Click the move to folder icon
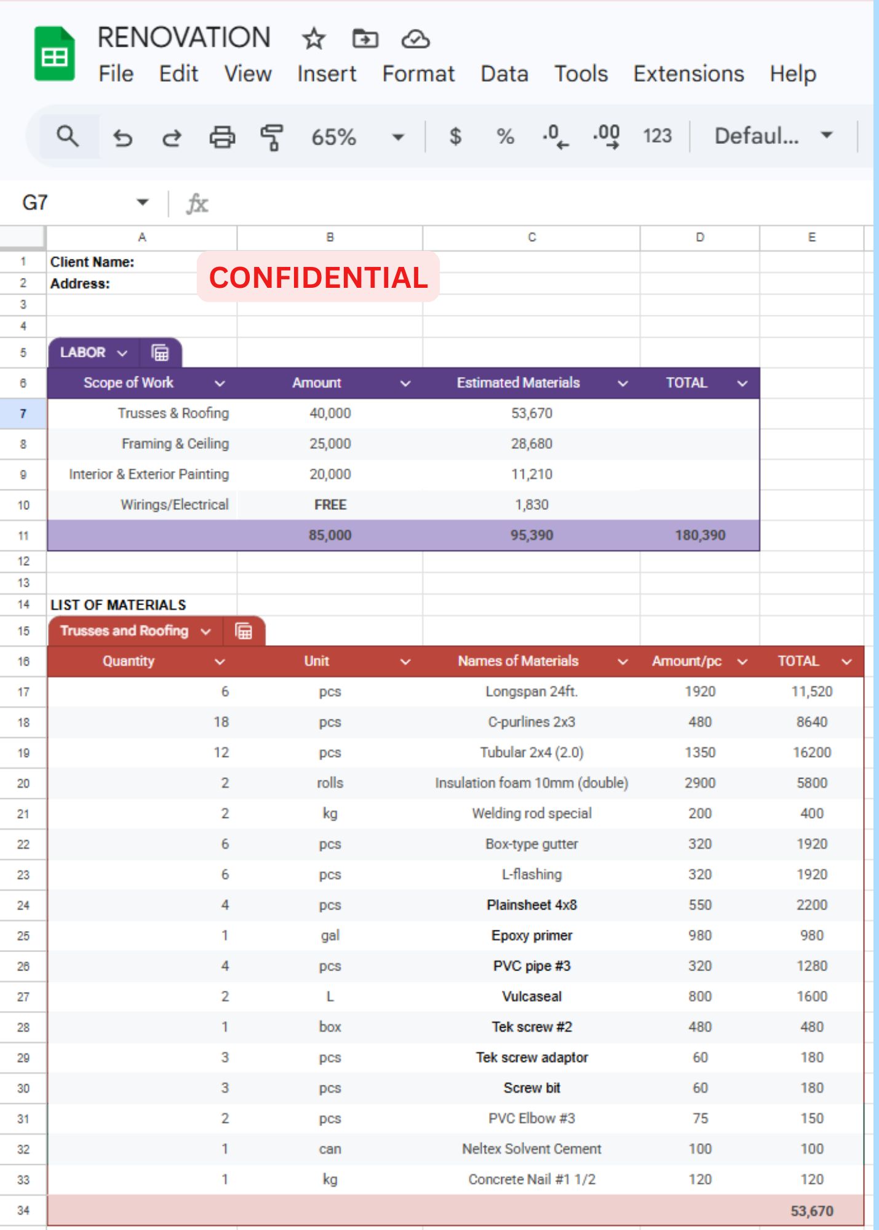This screenshot has height=1230, width=879. (365, 39)
